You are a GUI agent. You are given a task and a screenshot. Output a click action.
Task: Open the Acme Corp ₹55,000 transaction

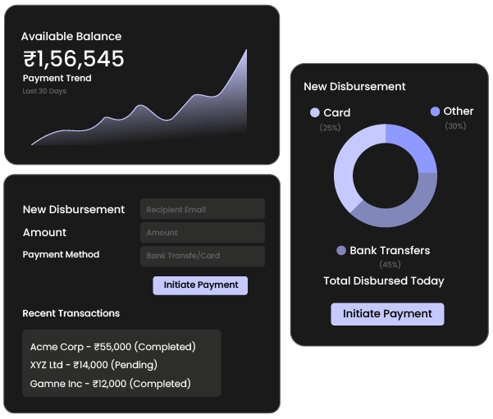tap(112, 347)
